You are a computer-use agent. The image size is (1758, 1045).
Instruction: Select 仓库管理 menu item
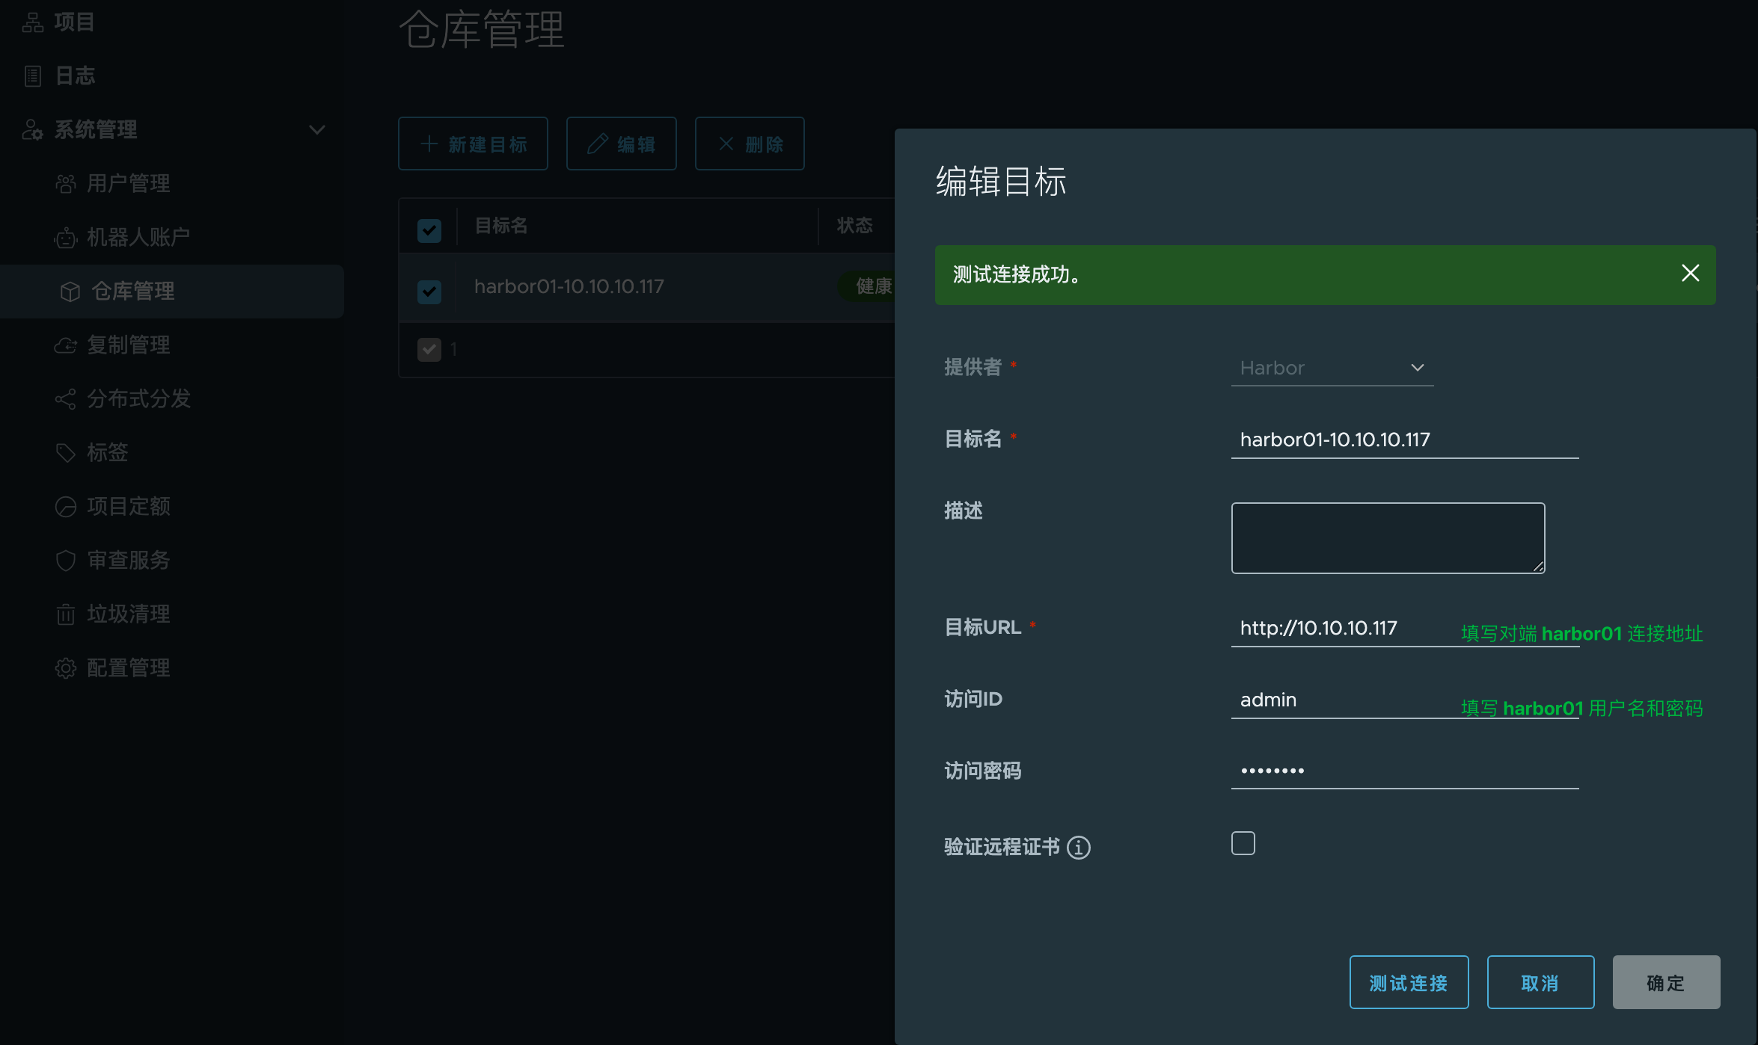[135, 289]
